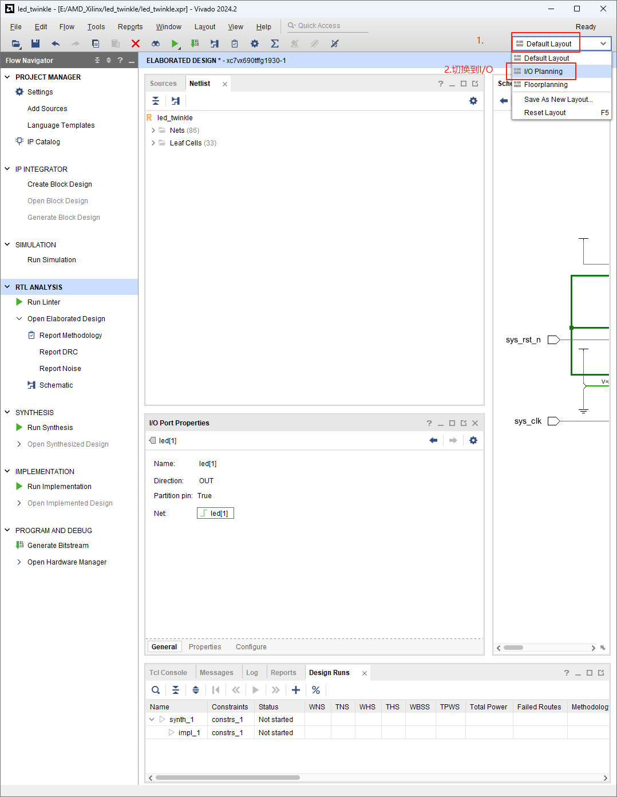
Task: Close the I/O Port Properties panel
Action: 475,423
